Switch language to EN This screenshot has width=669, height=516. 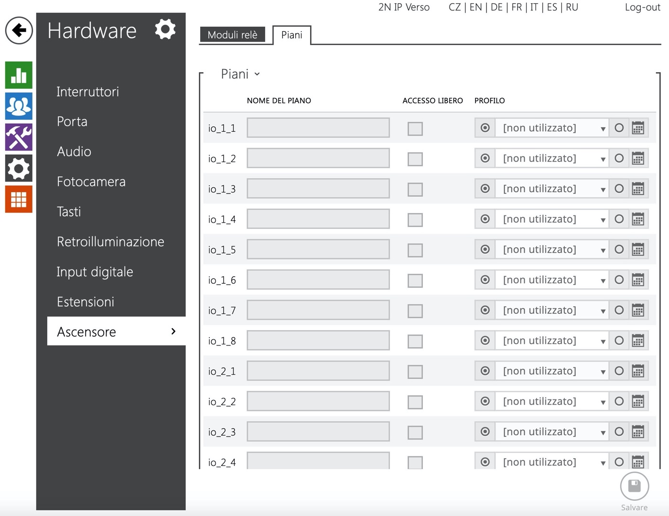point(475,7)
